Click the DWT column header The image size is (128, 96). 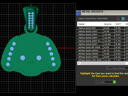[x=119, y=24]
